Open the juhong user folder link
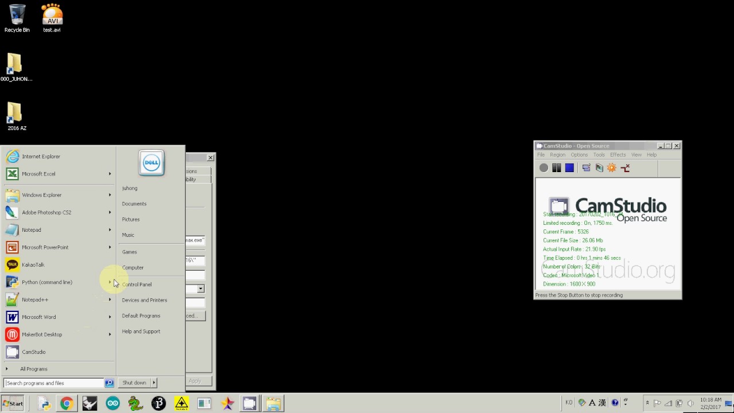The height and width of the screenshot is (413, 734). pos(130,188)
